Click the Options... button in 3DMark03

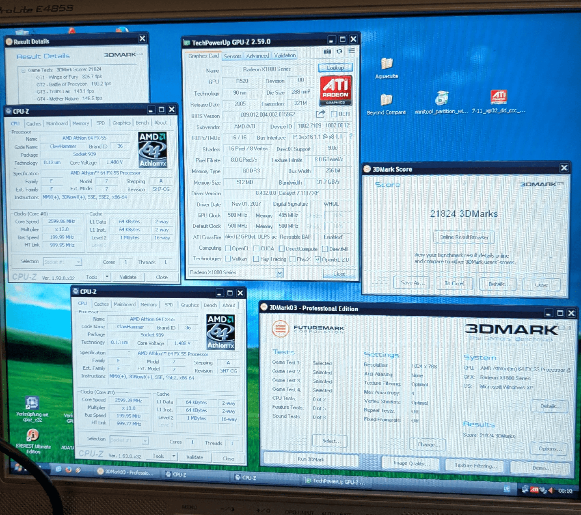(550, 448)
